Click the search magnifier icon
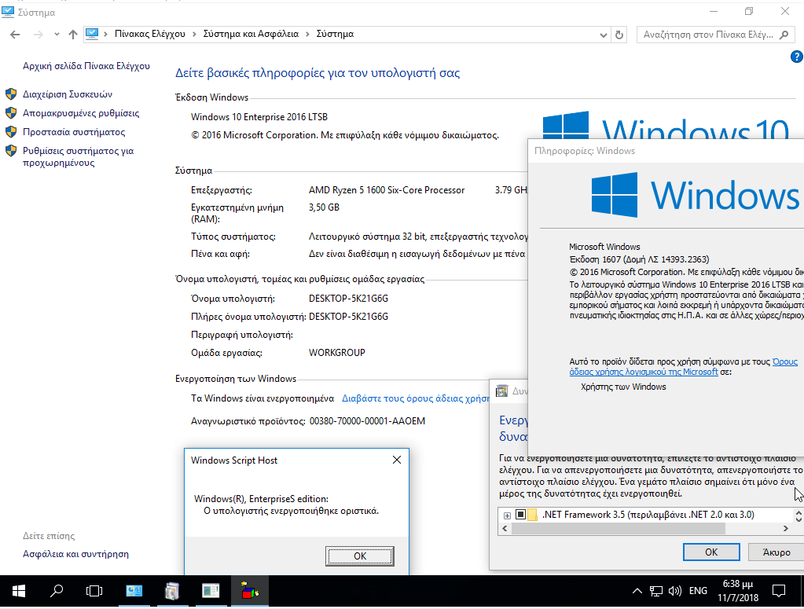Image resolution: width=804 pixels, height=609 pixels. click(784, 35)
